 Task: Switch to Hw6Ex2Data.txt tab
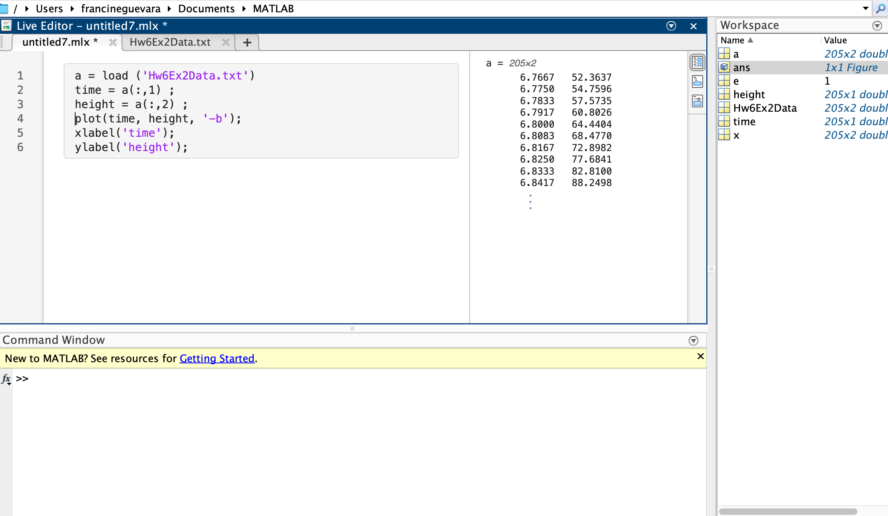(x=170, y=42)
